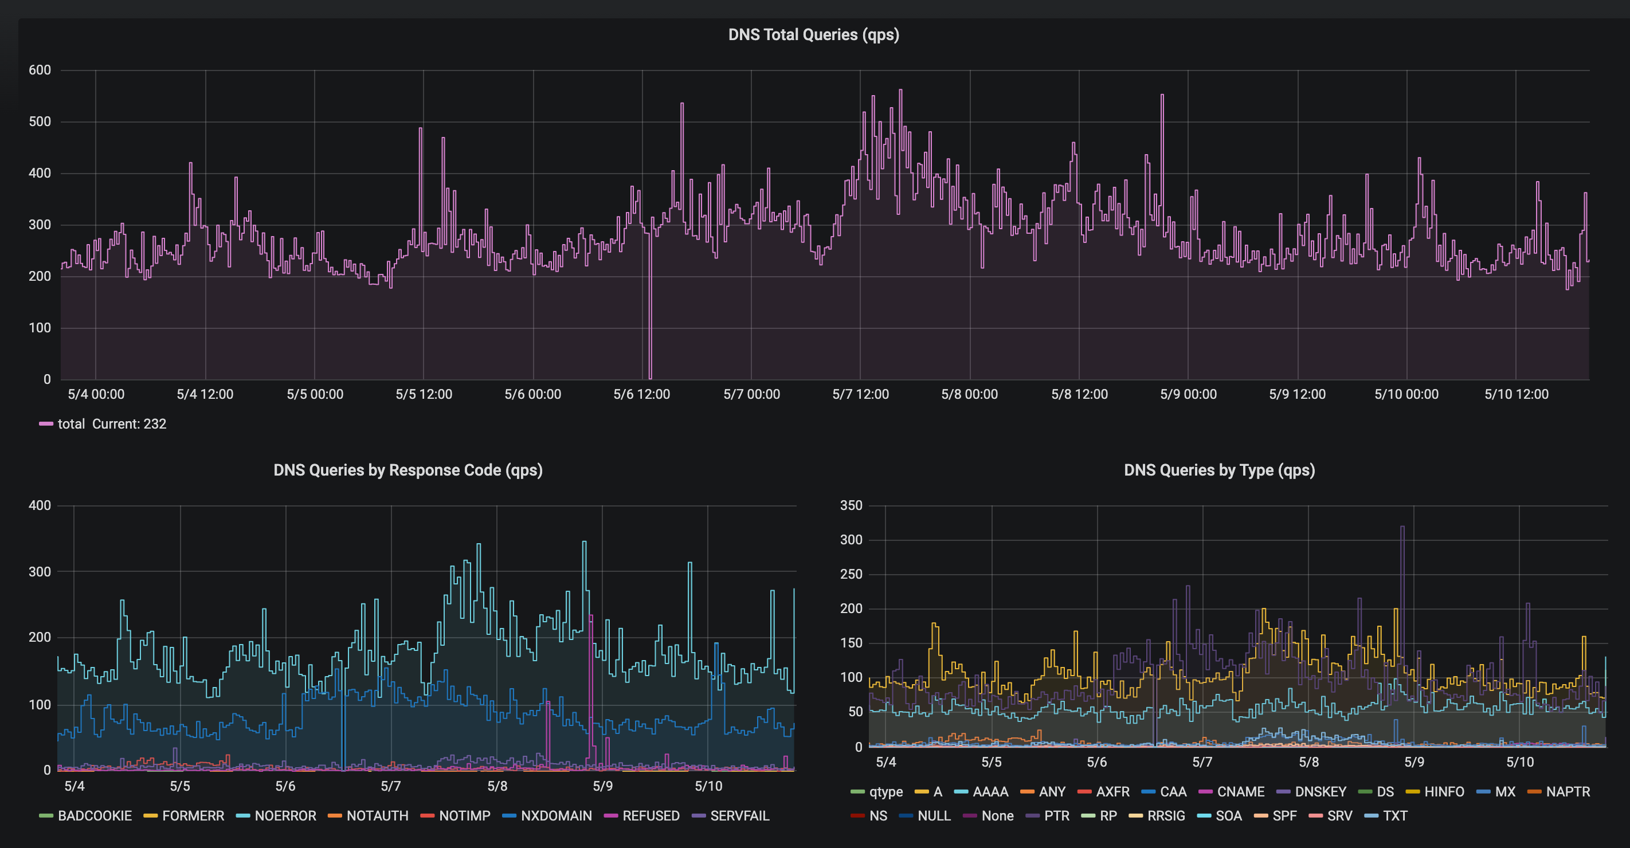Click the NOTIMP legend entry
This screenshot has width=1630, height=848.
coord(464,816)
